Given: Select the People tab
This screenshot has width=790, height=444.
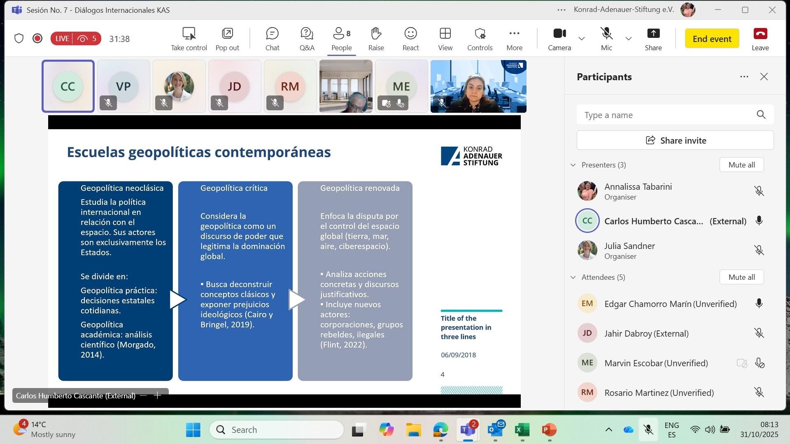Looking at the screenshot, I should [341, 39].
